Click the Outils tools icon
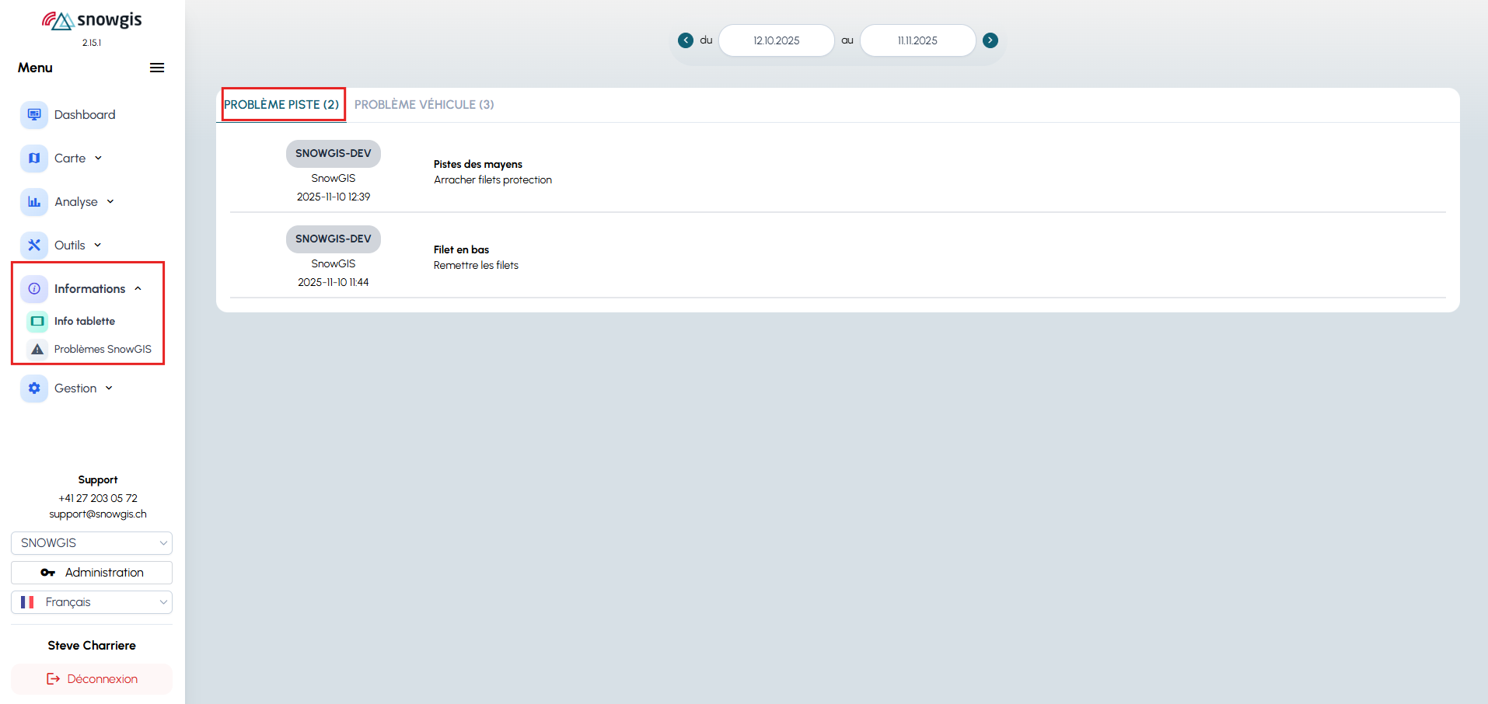Image resolution: width=1488 pixels, height=704 pixels. click(x=34, y=246)
